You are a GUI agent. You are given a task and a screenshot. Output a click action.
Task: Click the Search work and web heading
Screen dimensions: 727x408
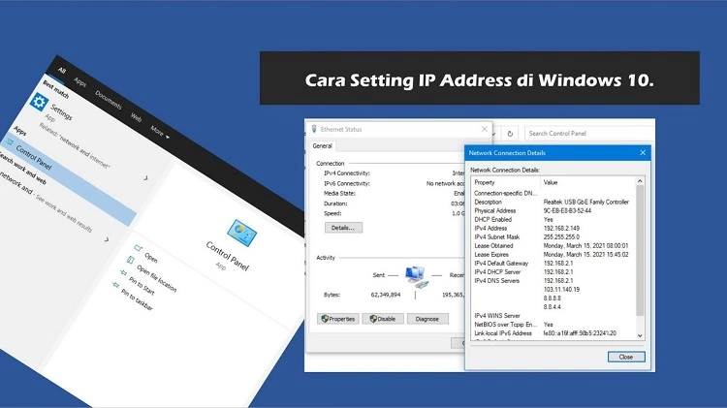click(x=22, y=169)
